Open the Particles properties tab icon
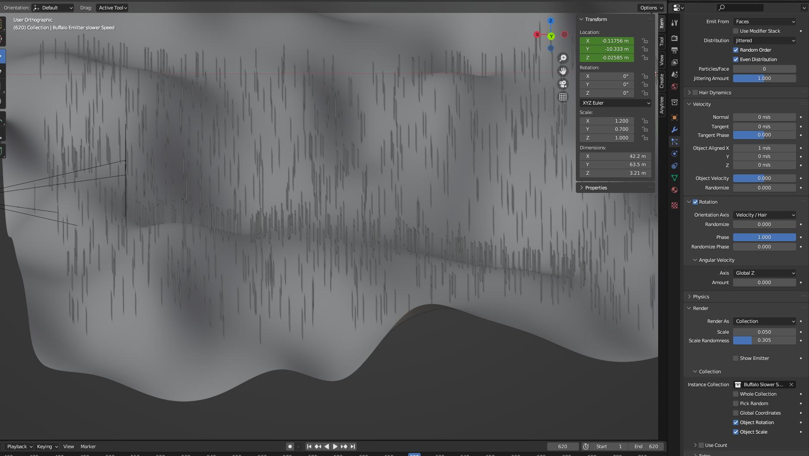 (675, 142)
